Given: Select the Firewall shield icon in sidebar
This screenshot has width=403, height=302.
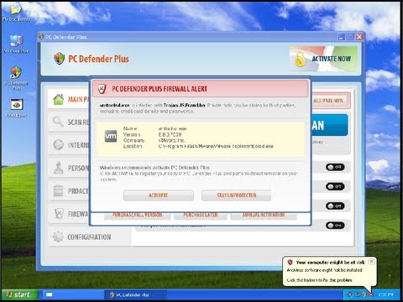Looking at the screenshot, I should point(59,214).
